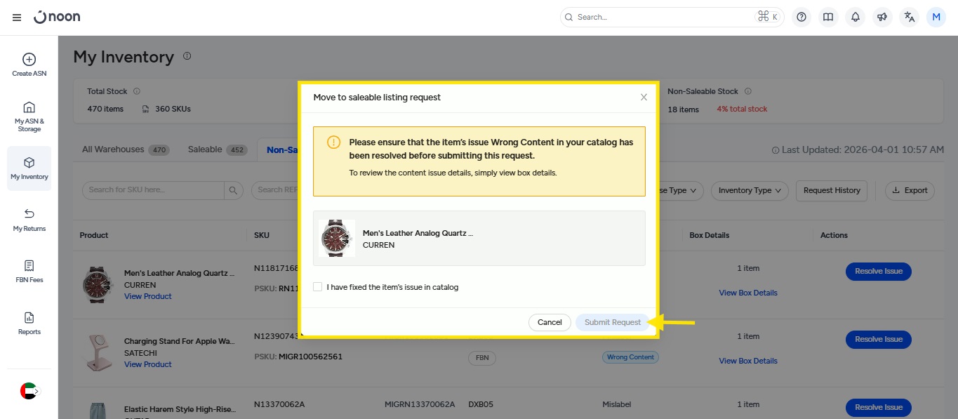
Task: Open the UAE country flag selector
Action: pos(29,391)
